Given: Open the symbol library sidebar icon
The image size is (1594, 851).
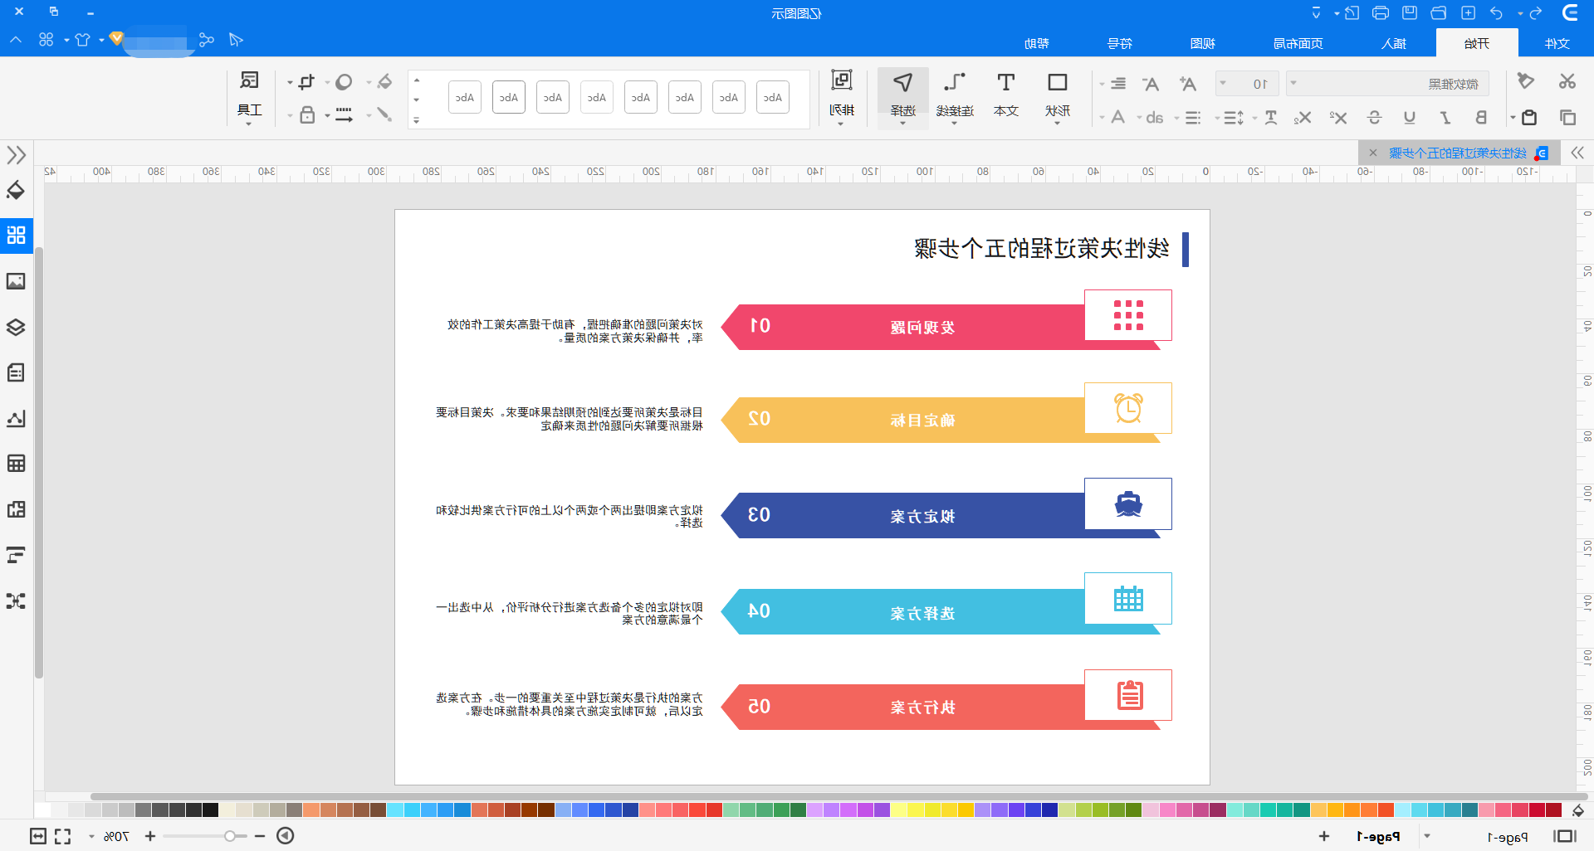Looking at the screenshot, I should [x=16, y=235].
